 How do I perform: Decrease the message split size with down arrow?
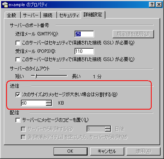click(49, 104)
